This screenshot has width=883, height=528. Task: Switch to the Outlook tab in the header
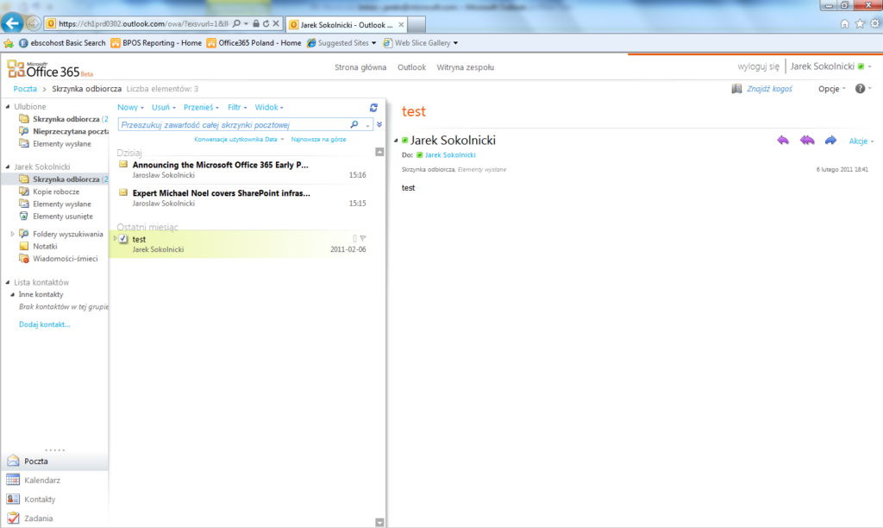[x=411, y=66]
